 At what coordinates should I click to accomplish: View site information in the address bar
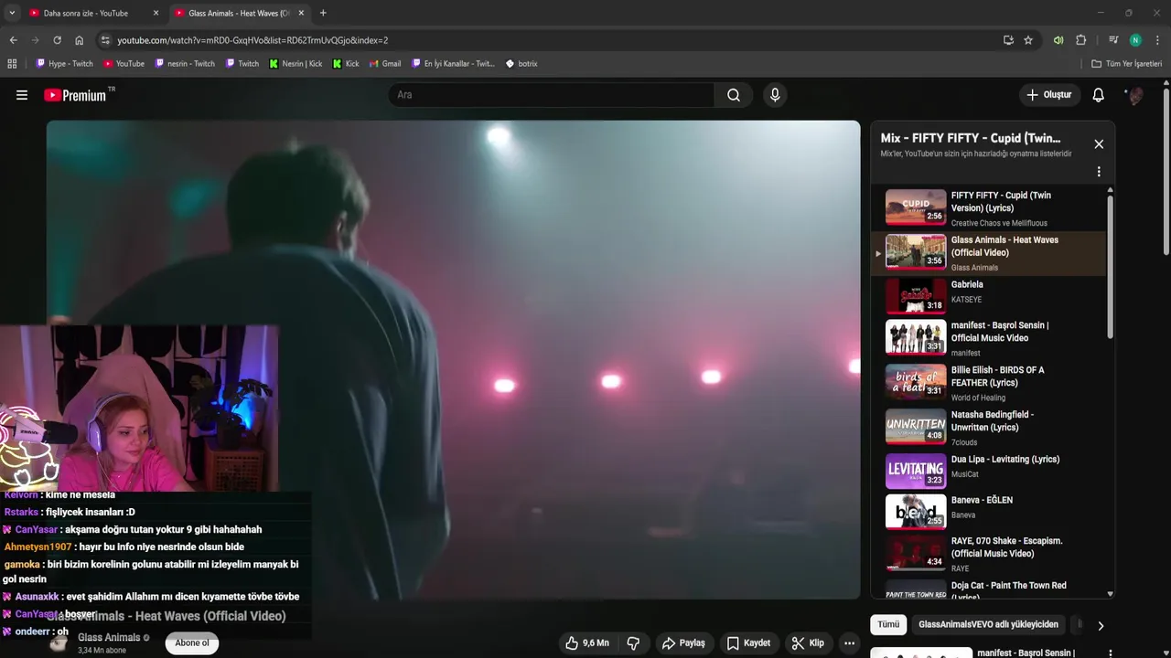click(105, 40)
